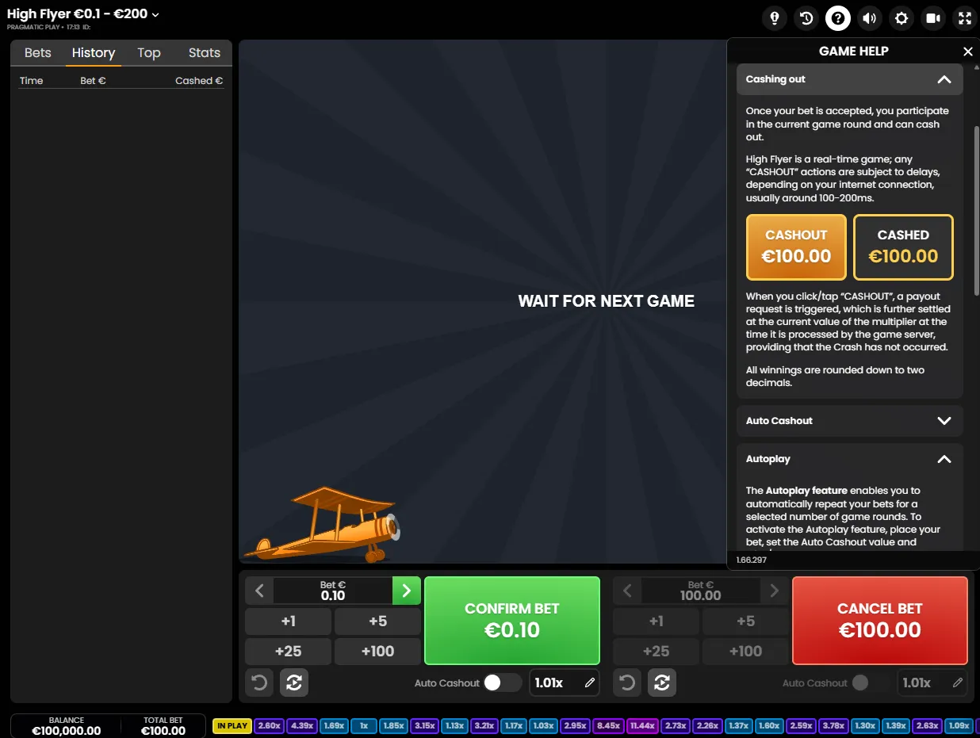Screen dimensions: 980x738
Task: Click the CASHOUT €100.00 example button in help
Action: [796, 247]
